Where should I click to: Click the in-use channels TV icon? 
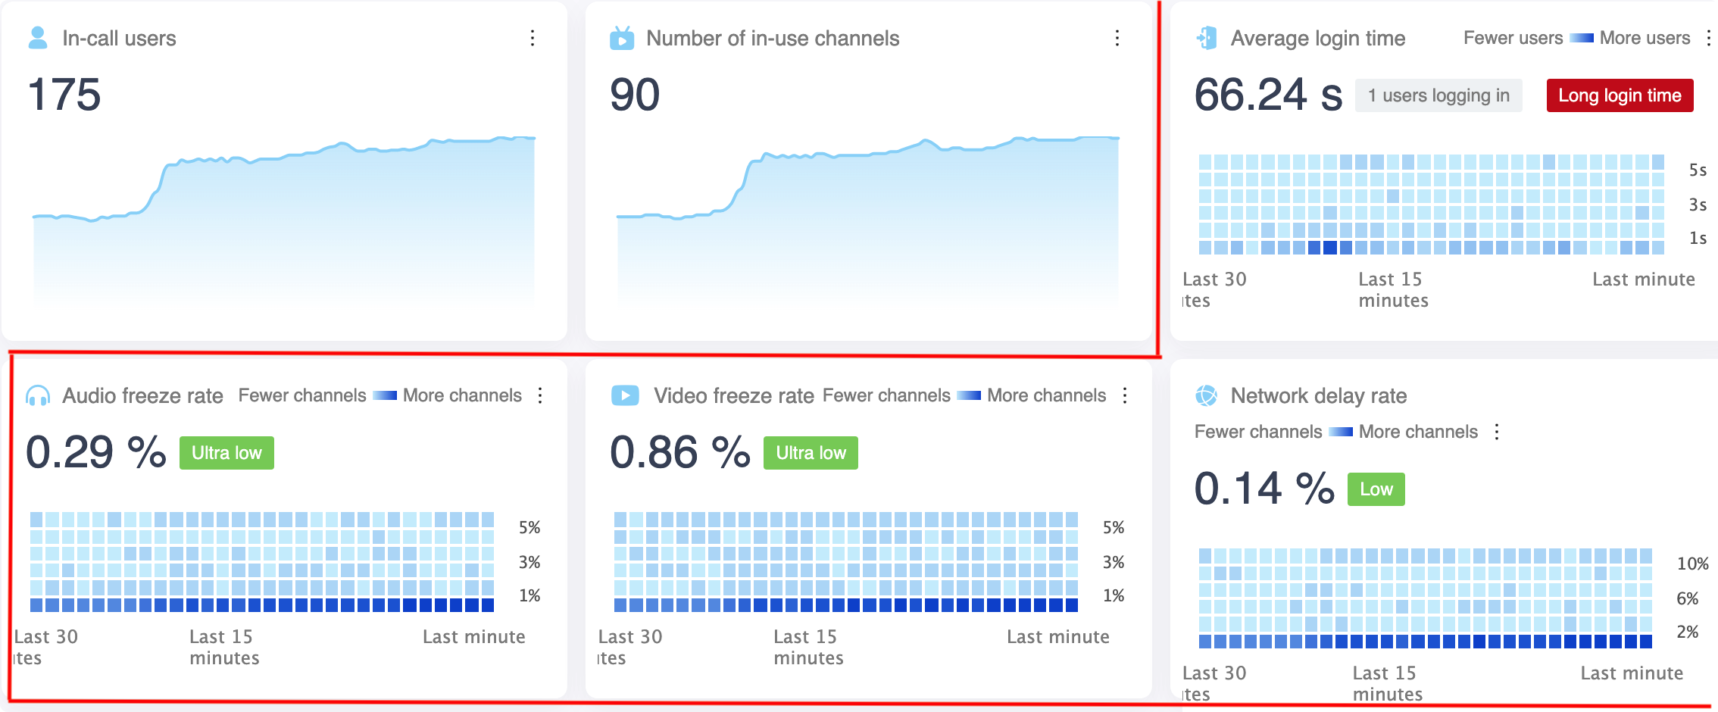point(622,38)
